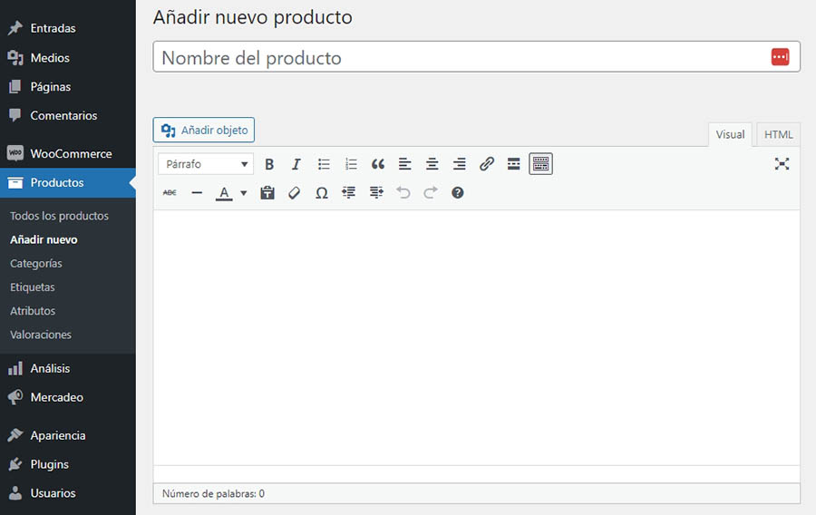Select the Visual editor tab
Image resolution: width=816 pixels, height=515 pixels.
(x=730, y=134)
